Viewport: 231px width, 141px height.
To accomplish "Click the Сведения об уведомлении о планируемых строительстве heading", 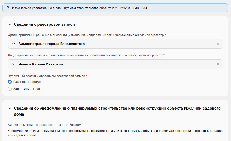I will pos(117,111).
